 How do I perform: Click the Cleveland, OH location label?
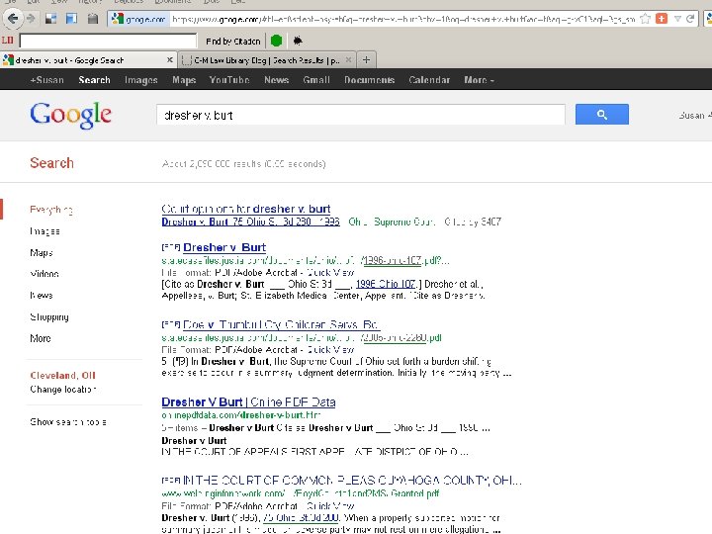click(62, 375)
